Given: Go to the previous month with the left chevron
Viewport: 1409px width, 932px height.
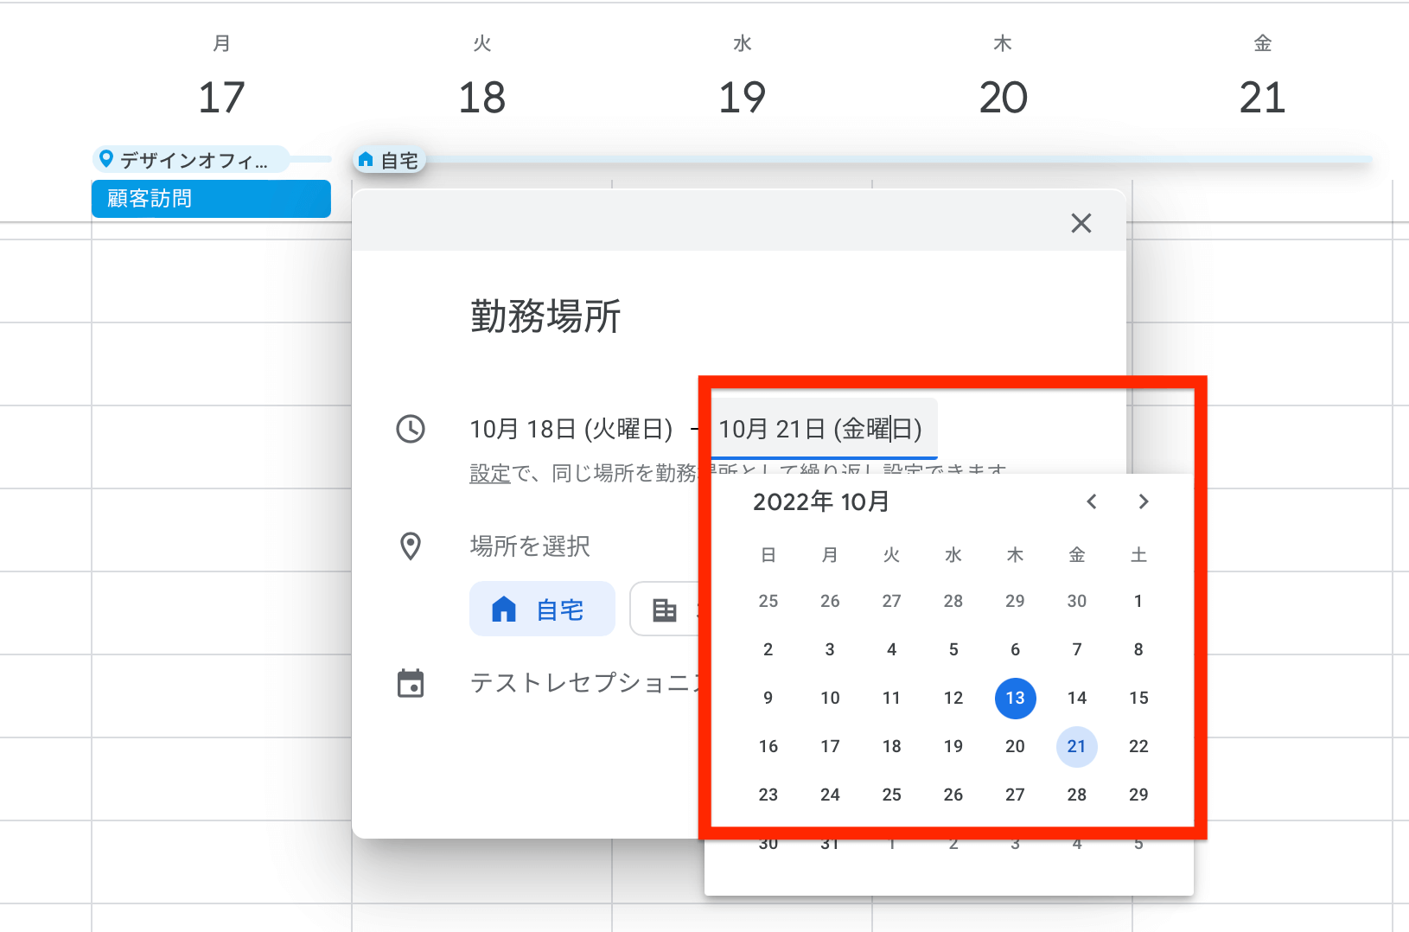Looking at the screenshot, I should pyautogui.click(x=1091, y=501).
